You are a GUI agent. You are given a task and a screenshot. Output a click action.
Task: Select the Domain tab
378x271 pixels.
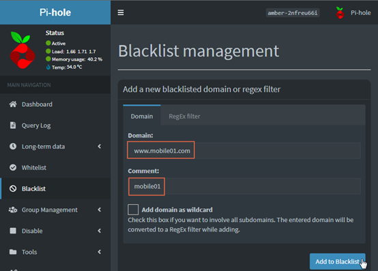[142, 116]
